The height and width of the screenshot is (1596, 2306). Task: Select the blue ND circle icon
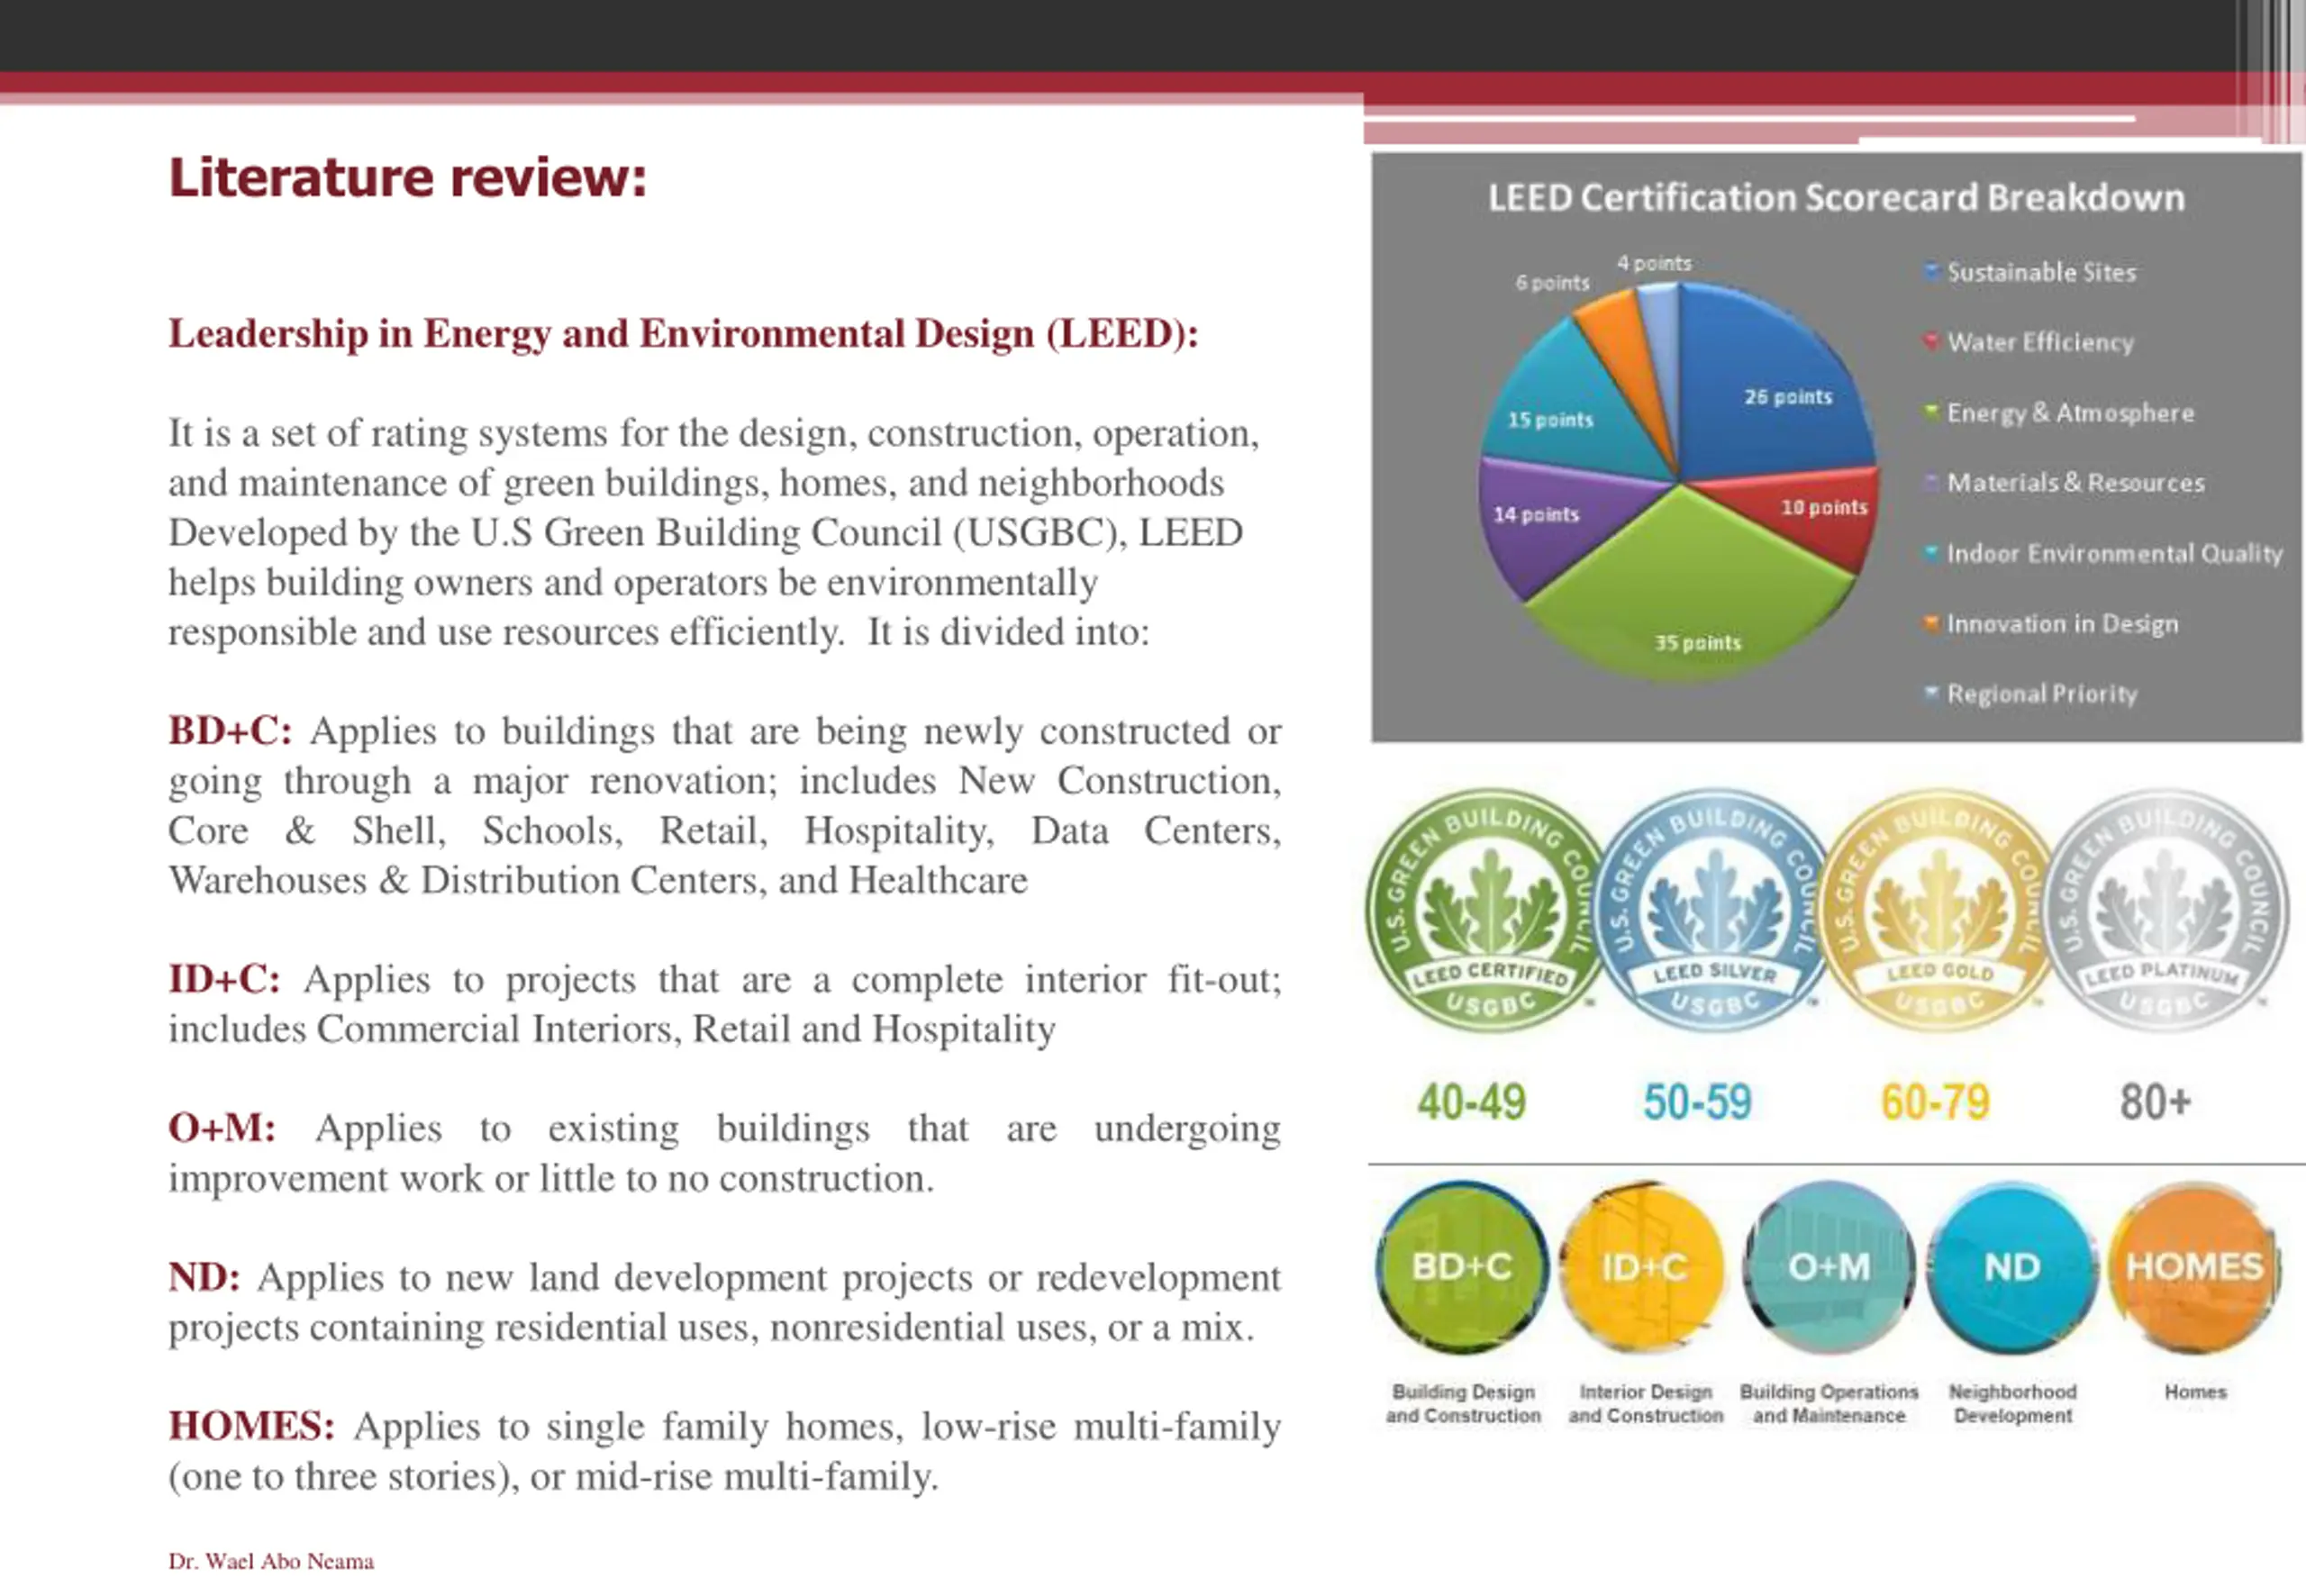[2012, 1267]
